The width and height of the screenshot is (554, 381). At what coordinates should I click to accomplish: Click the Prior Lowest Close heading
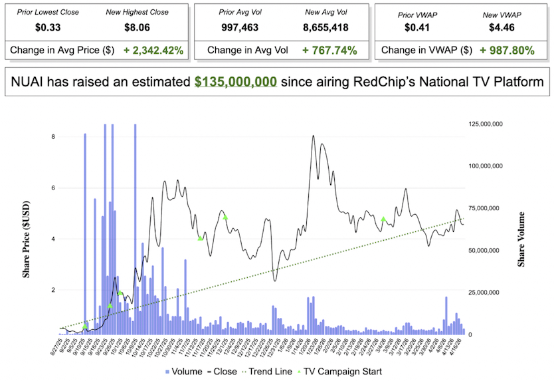48,12
